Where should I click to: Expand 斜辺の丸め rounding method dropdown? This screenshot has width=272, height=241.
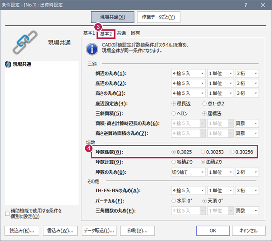pos(189,74)
